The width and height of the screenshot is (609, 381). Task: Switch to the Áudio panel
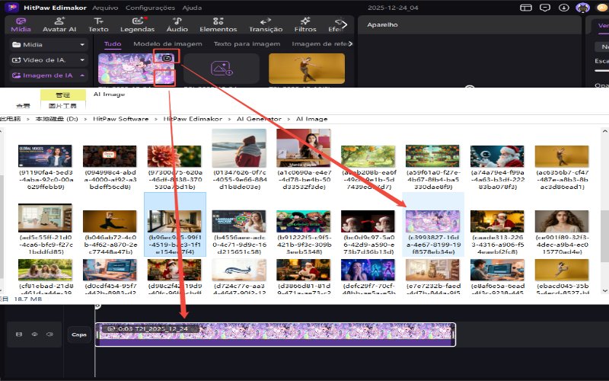[x=177, y=24]
